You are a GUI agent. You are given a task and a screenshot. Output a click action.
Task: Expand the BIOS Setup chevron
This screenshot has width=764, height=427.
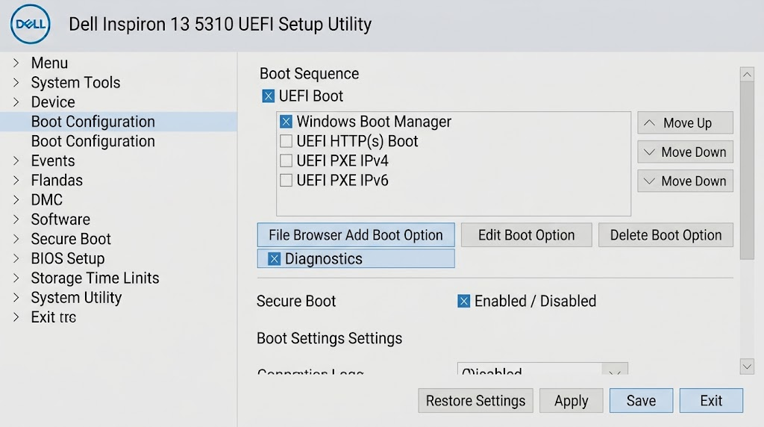[x=16, y=258]
